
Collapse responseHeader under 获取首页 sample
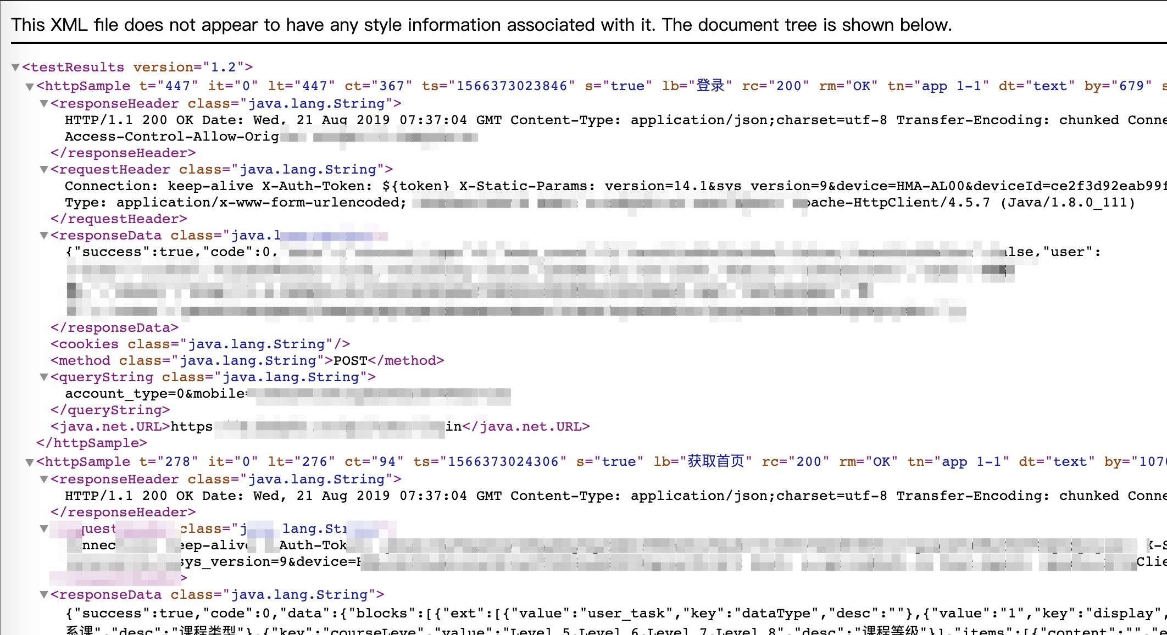[x=44, y=480]
